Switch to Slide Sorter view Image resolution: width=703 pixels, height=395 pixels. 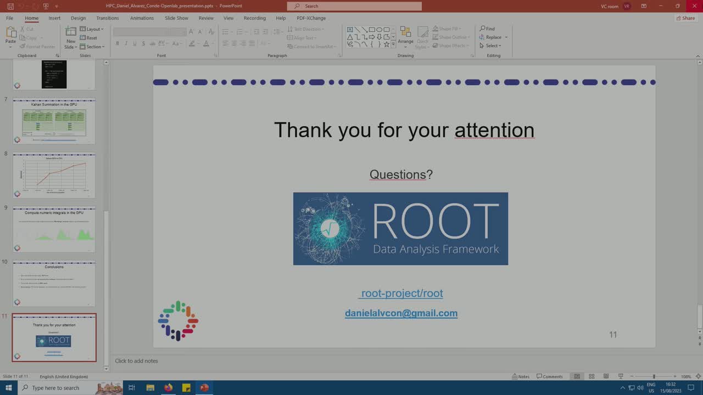(x=592, y=376)
